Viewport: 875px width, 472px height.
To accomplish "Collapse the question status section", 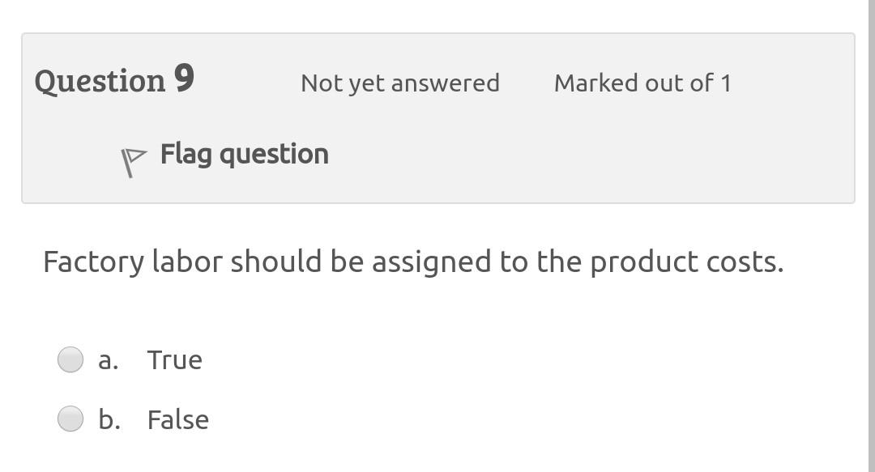I will click(x=437, y=117).
